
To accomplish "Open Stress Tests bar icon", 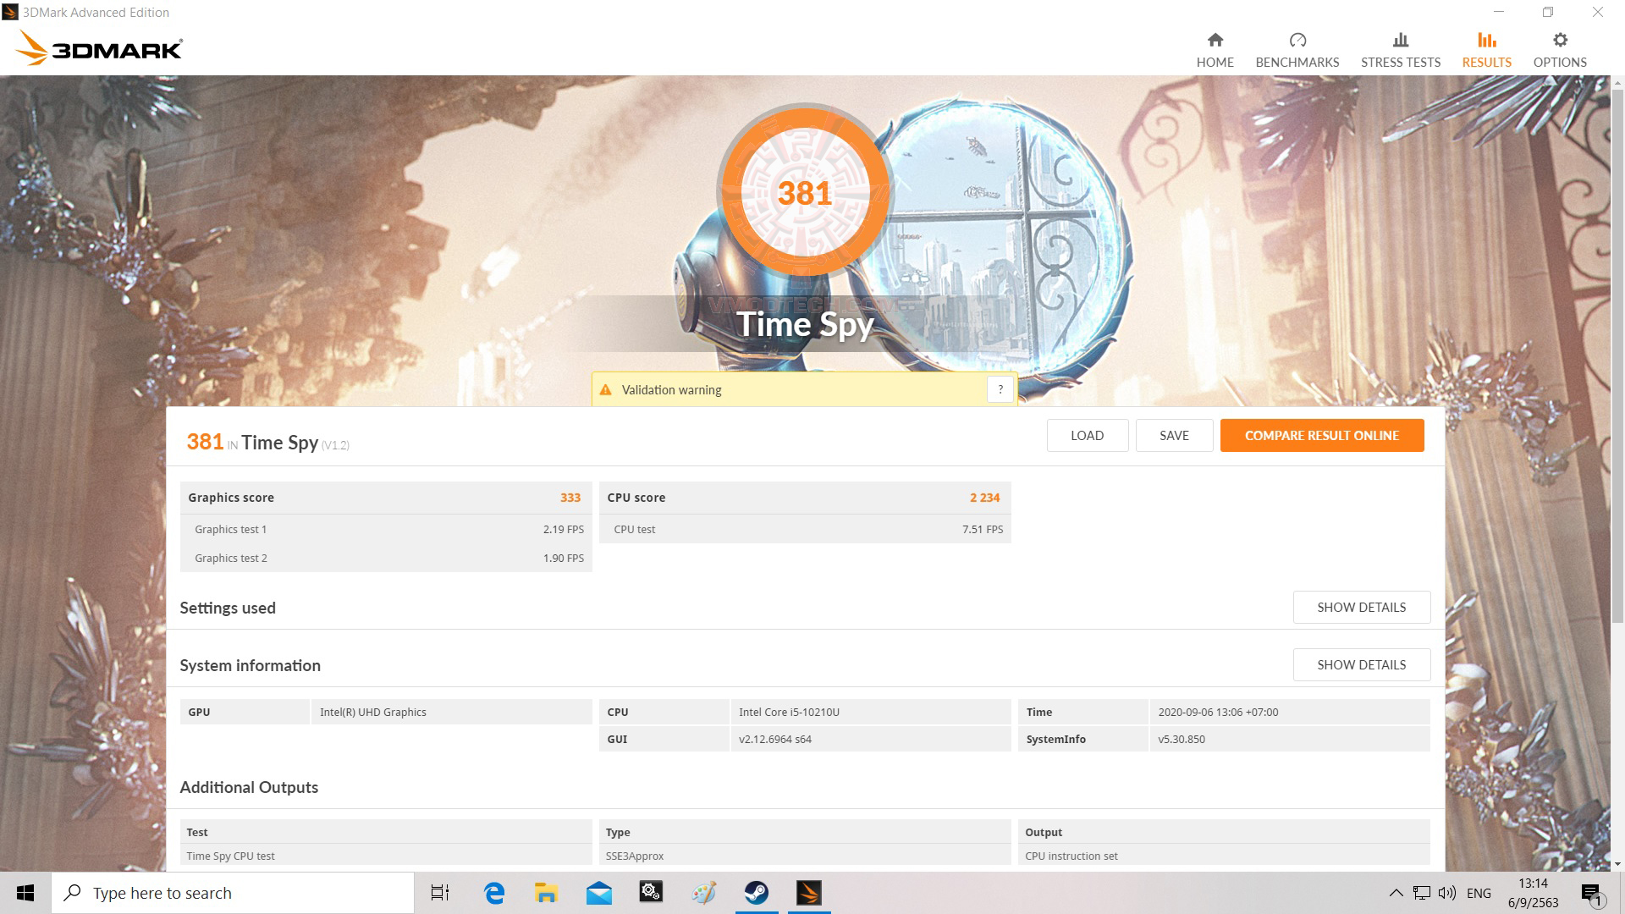I will tap(1400, 40).
